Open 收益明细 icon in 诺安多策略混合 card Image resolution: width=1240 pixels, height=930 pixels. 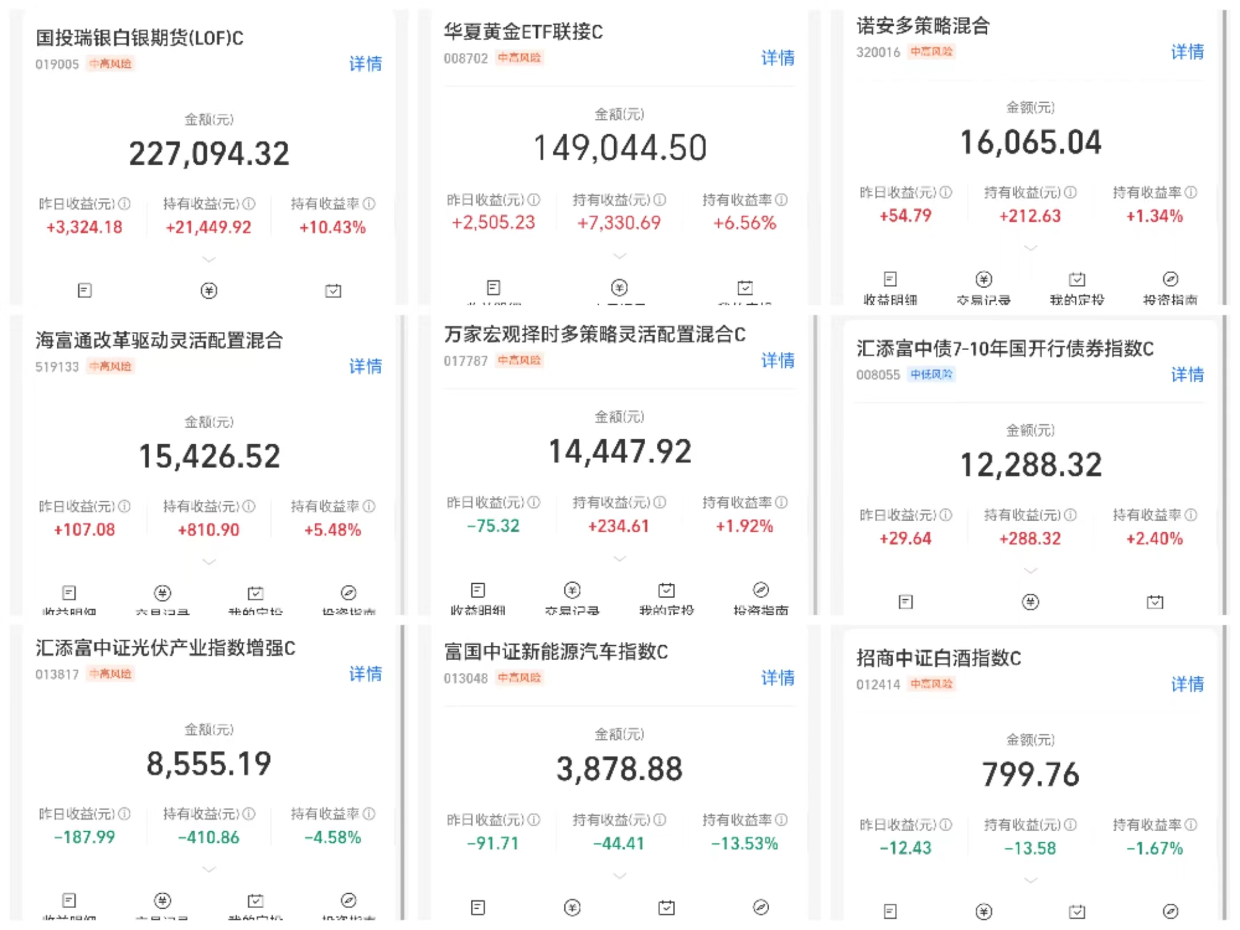coord(890,279)
